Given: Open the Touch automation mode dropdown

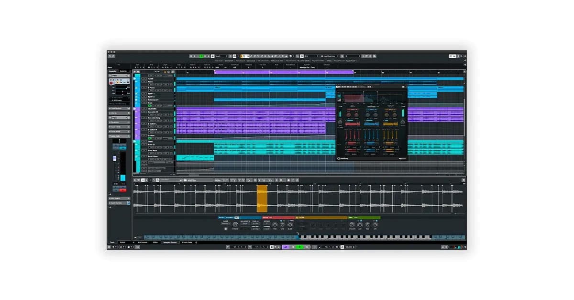Looking at the screenshot, I should click(221, 56).
